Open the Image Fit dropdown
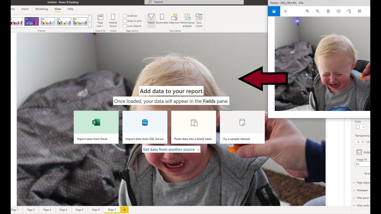 tap(363, 164)
